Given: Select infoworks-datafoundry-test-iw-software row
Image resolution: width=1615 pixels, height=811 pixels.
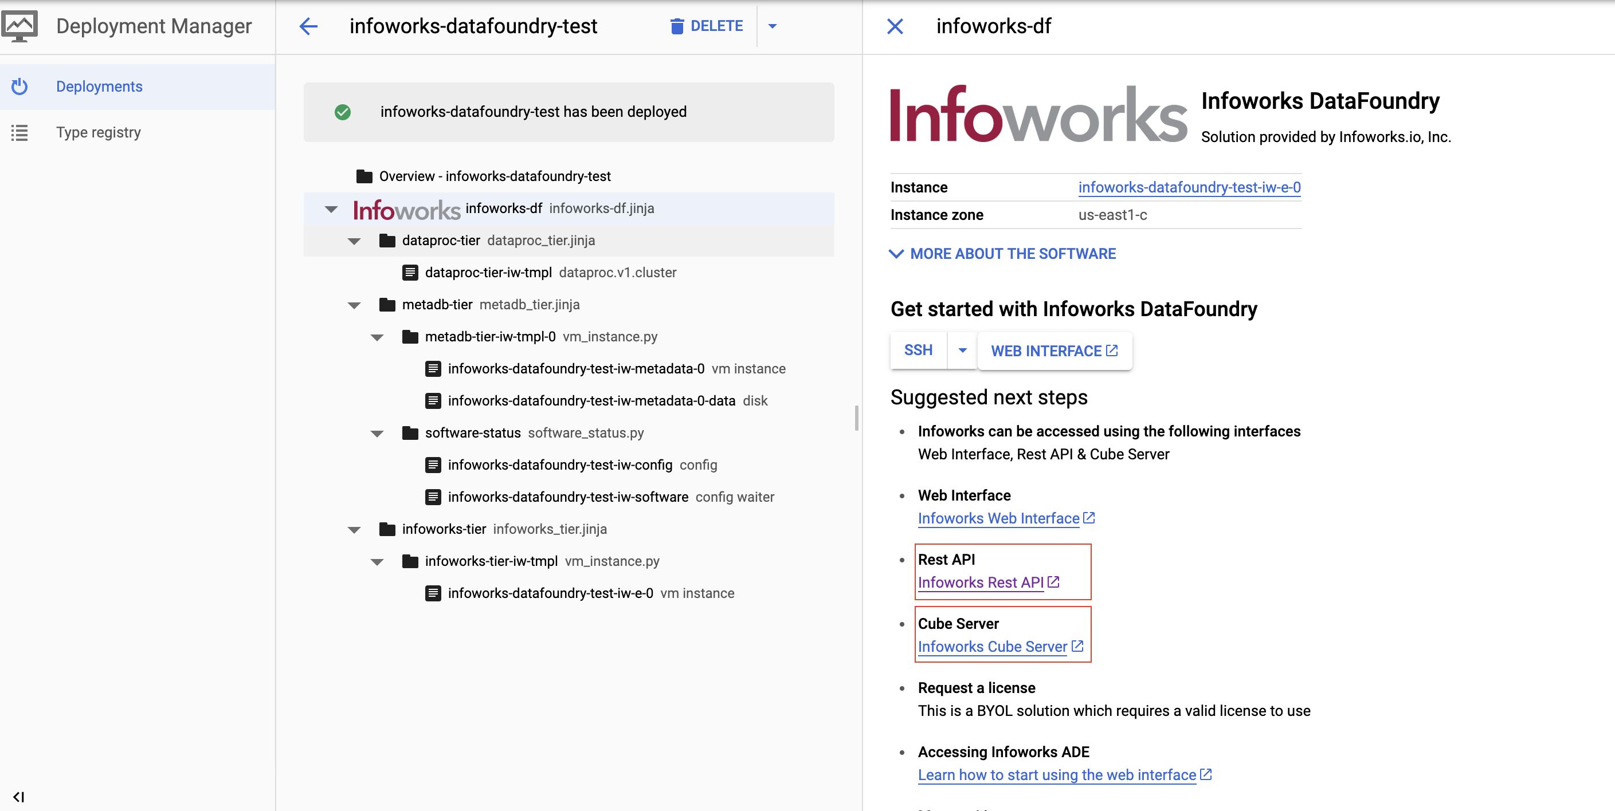Looking at the screenshot, I should click(x=569, y=497).
